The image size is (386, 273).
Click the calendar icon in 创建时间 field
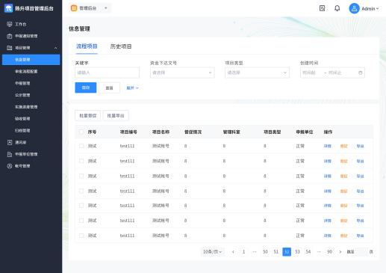pos(360,73)
